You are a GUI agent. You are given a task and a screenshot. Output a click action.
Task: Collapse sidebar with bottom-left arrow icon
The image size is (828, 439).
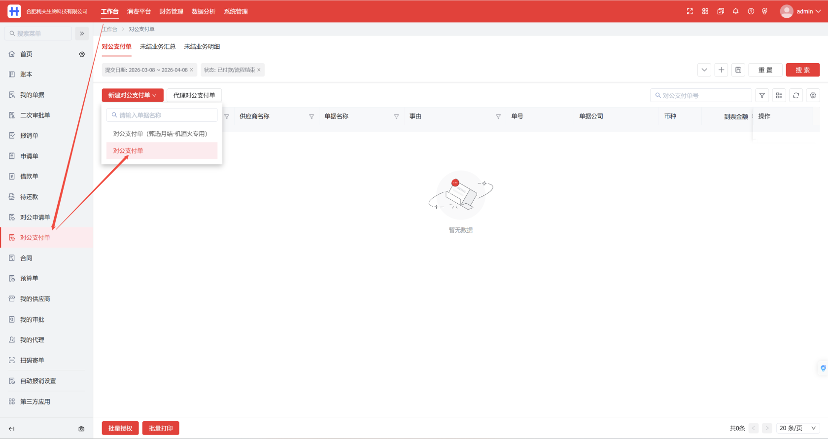(x=12, y=429)
